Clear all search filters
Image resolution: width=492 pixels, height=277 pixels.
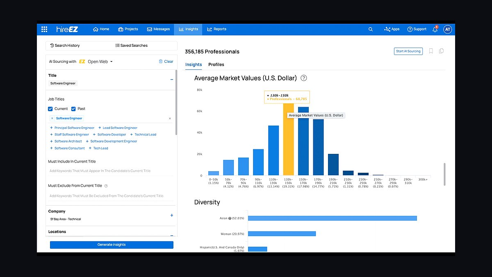point(166,62)
